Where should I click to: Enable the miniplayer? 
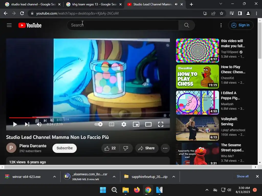(136, 124)
